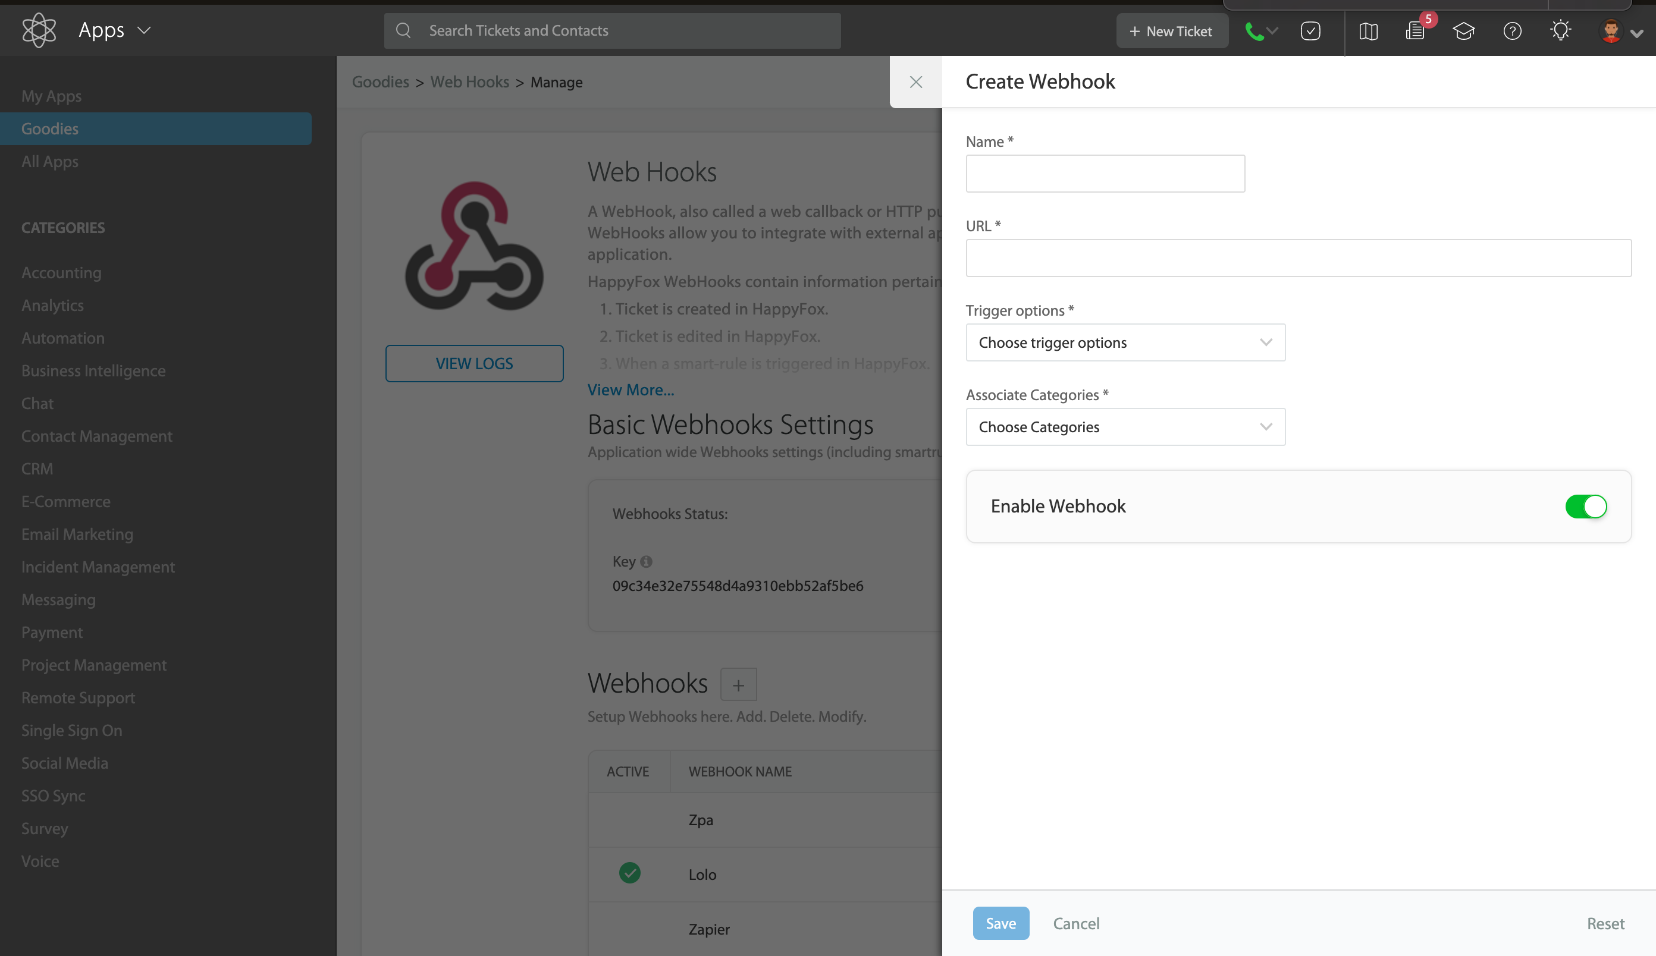Screen dimensions: 1656x956
Task: Click the HappyFox atom logo icon
Action: [x=37, y=31]
